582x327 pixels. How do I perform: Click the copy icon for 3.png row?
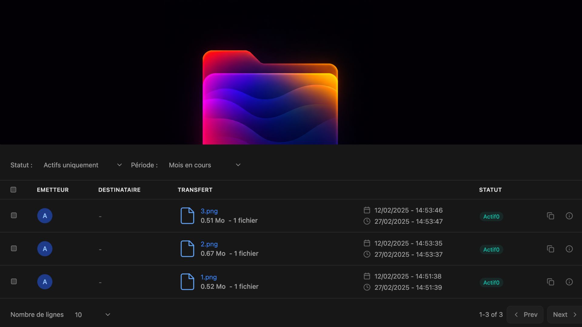coord(550,216)
